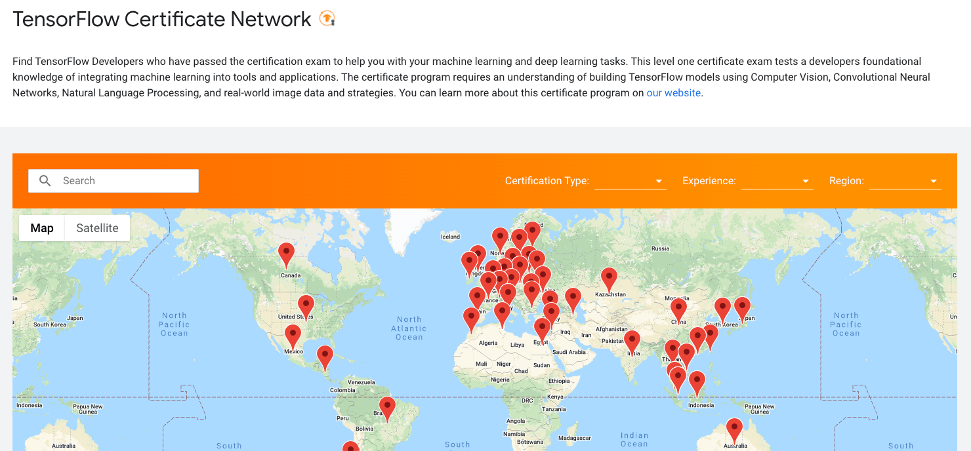Follow the 'our website' link
Image resolution: width=971 pixels, height=451 pixels.
tap(674, 93)
